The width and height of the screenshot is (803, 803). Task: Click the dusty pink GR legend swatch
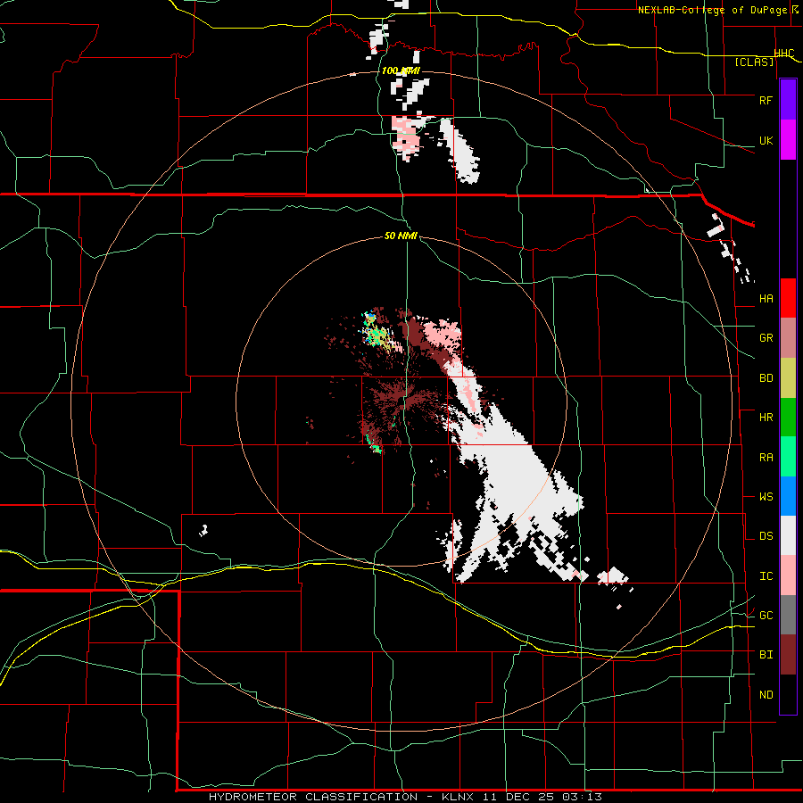[x=788, y=338]
